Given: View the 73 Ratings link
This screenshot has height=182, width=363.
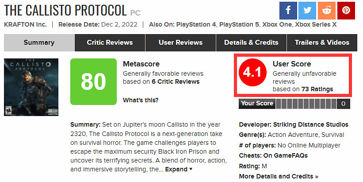Looking at the screenshot, I should [317, 89].
